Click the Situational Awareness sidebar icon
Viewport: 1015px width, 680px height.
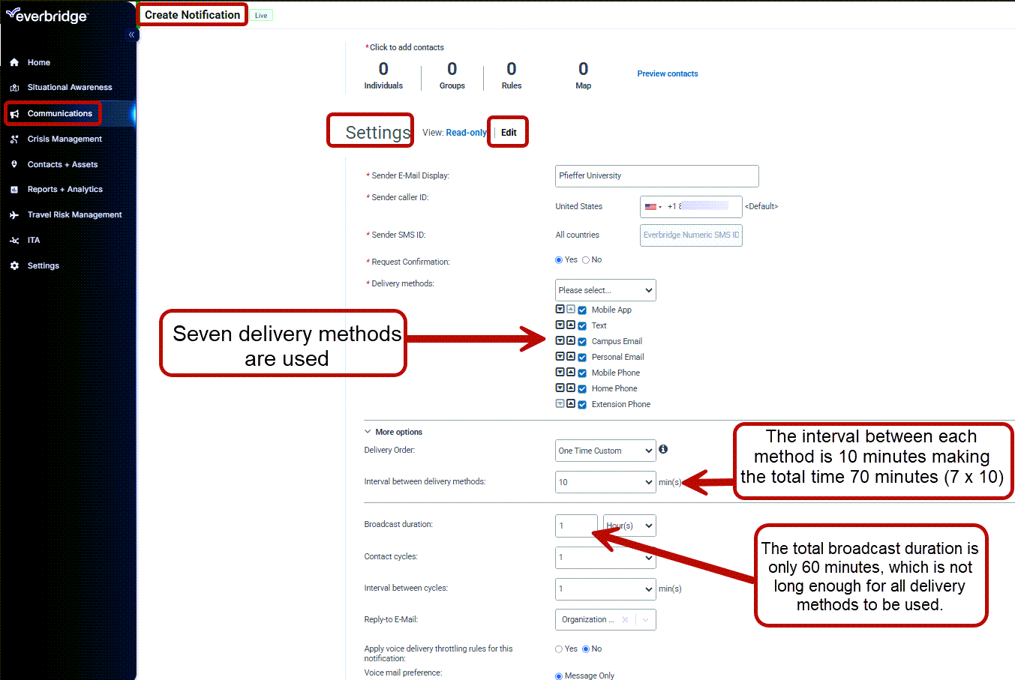[14, 88]
